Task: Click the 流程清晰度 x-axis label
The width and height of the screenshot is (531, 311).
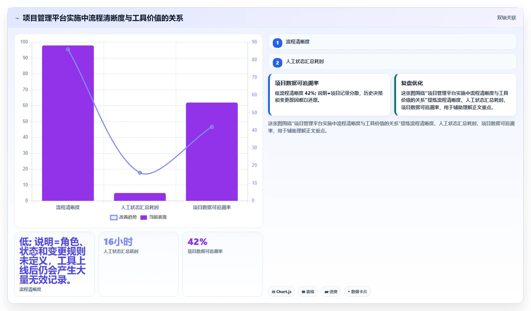Action: coord(68,207)
